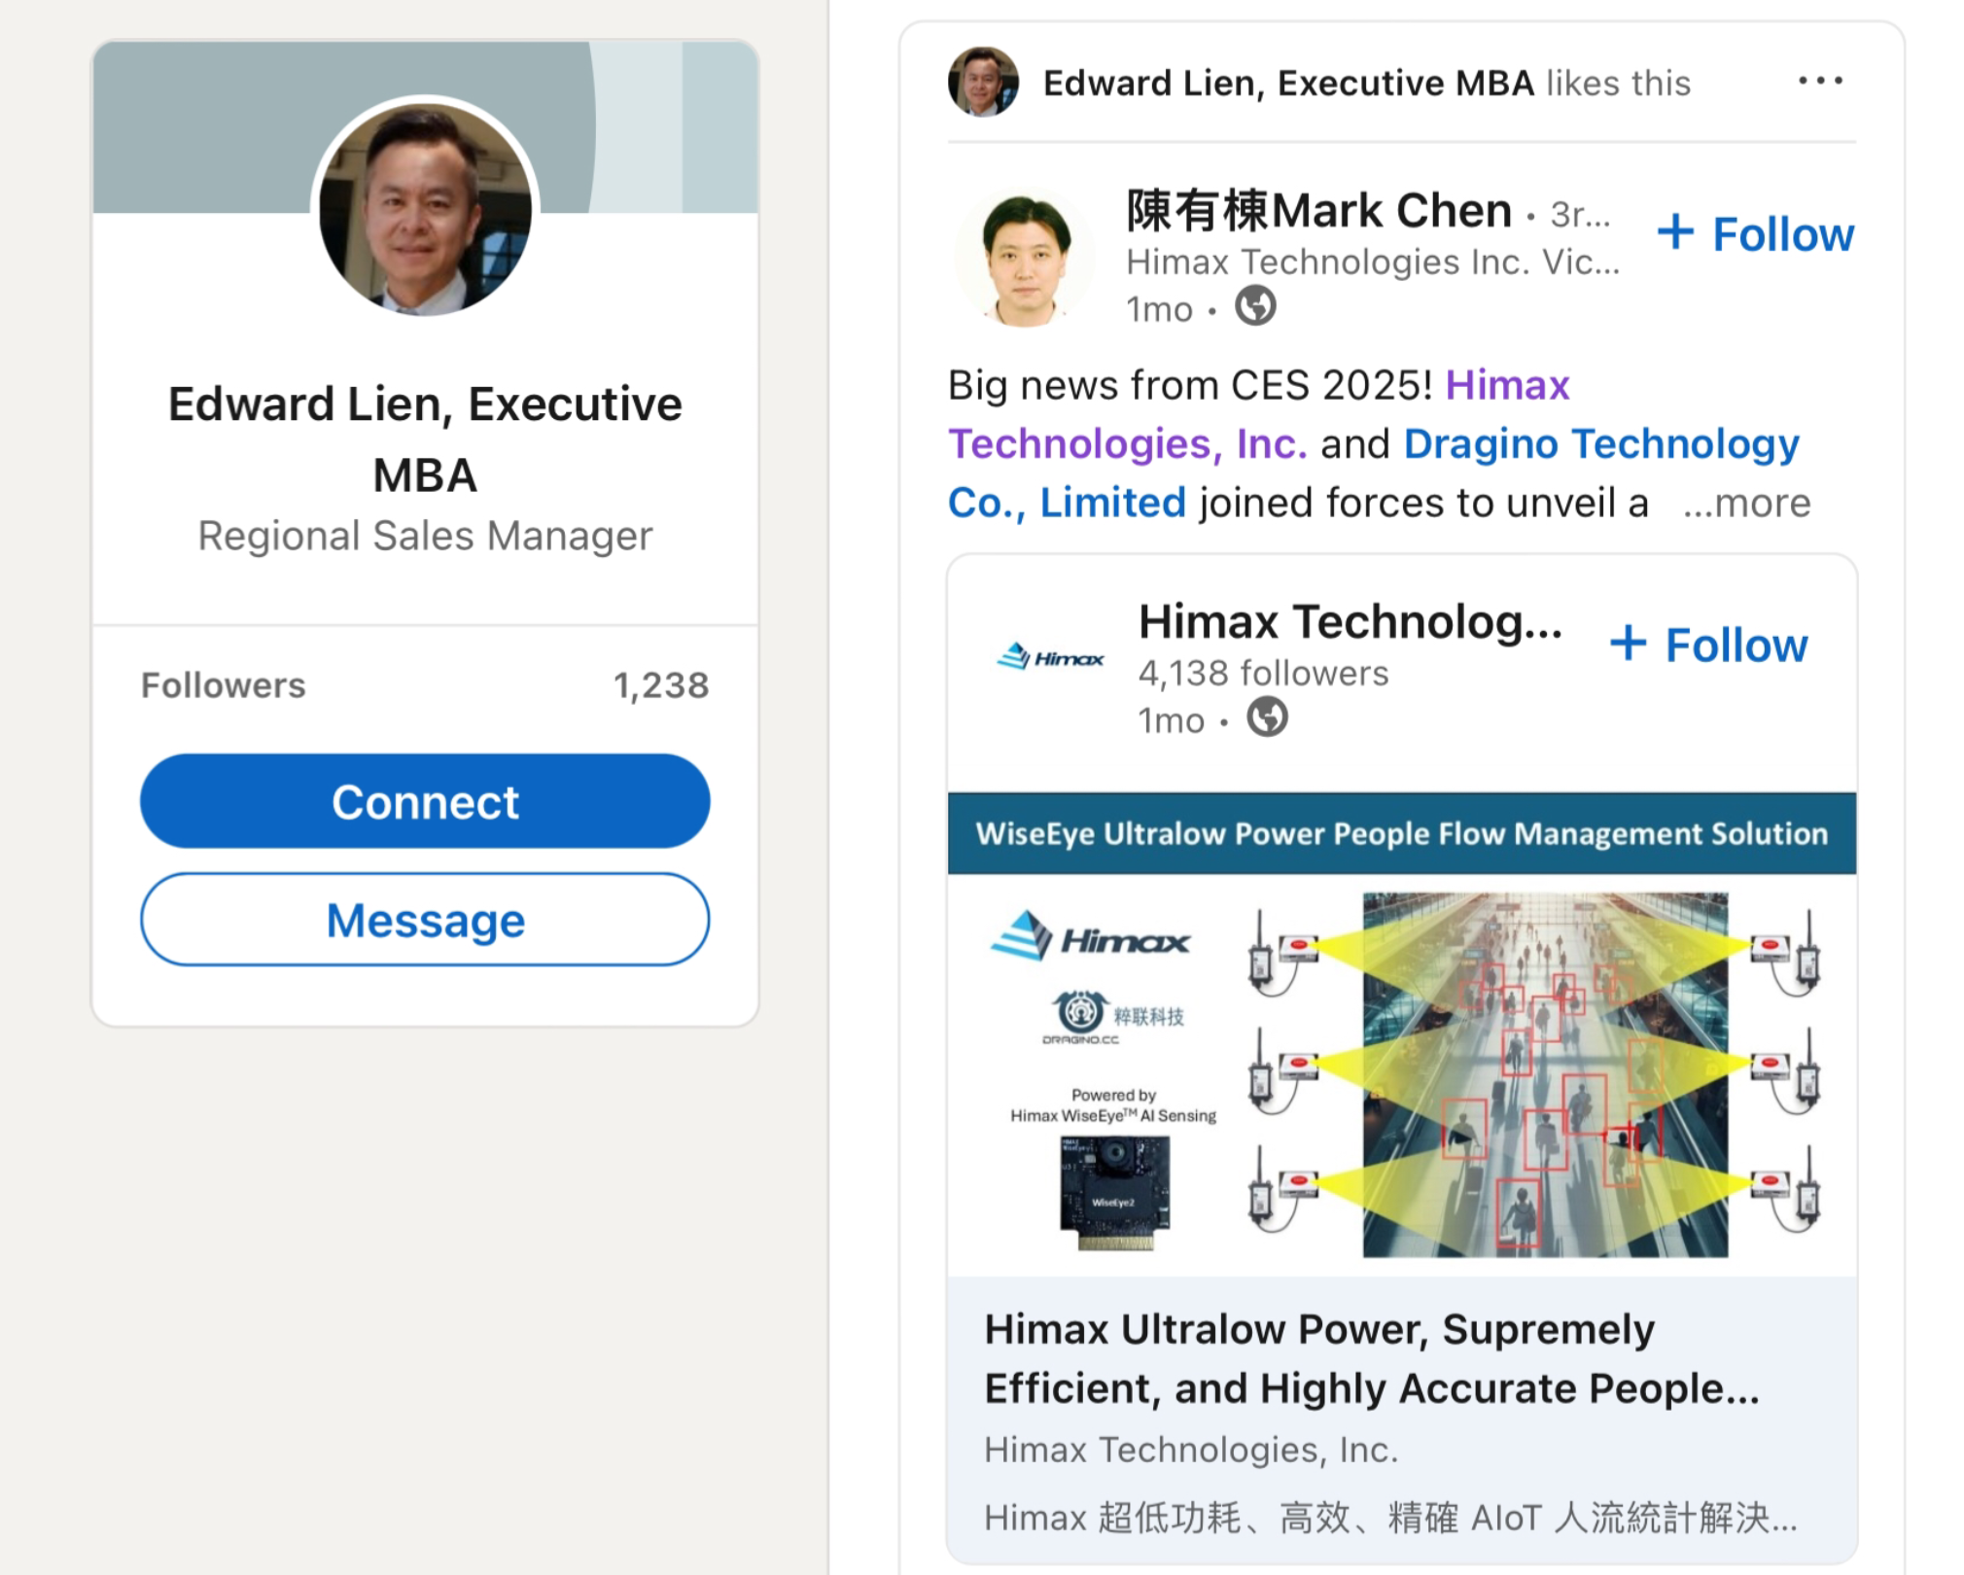Follow the Himax Technologies company page
This screenshot has height=1575, width=1964.
(1708, 645)
